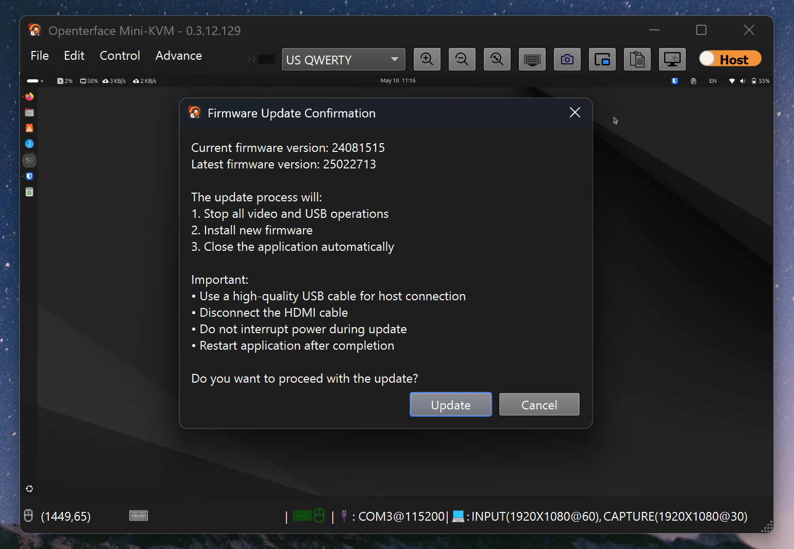Click Files icon in the remote dock
The height and width of the screenshot is (549, 794).
29,112
